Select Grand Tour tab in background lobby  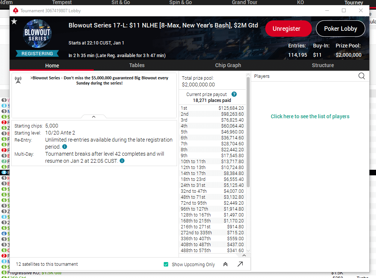244,2
